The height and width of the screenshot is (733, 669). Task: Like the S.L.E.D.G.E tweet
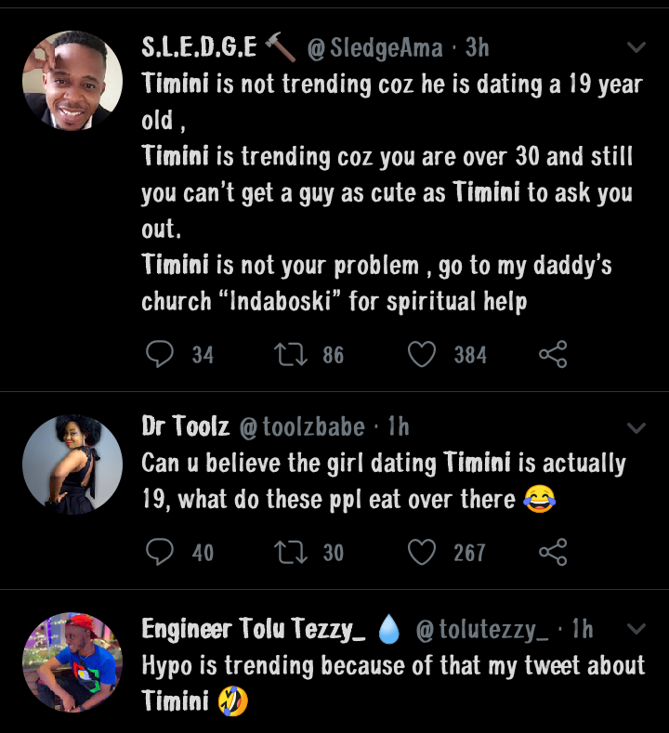pyautogui.click(x=423, y=354)
